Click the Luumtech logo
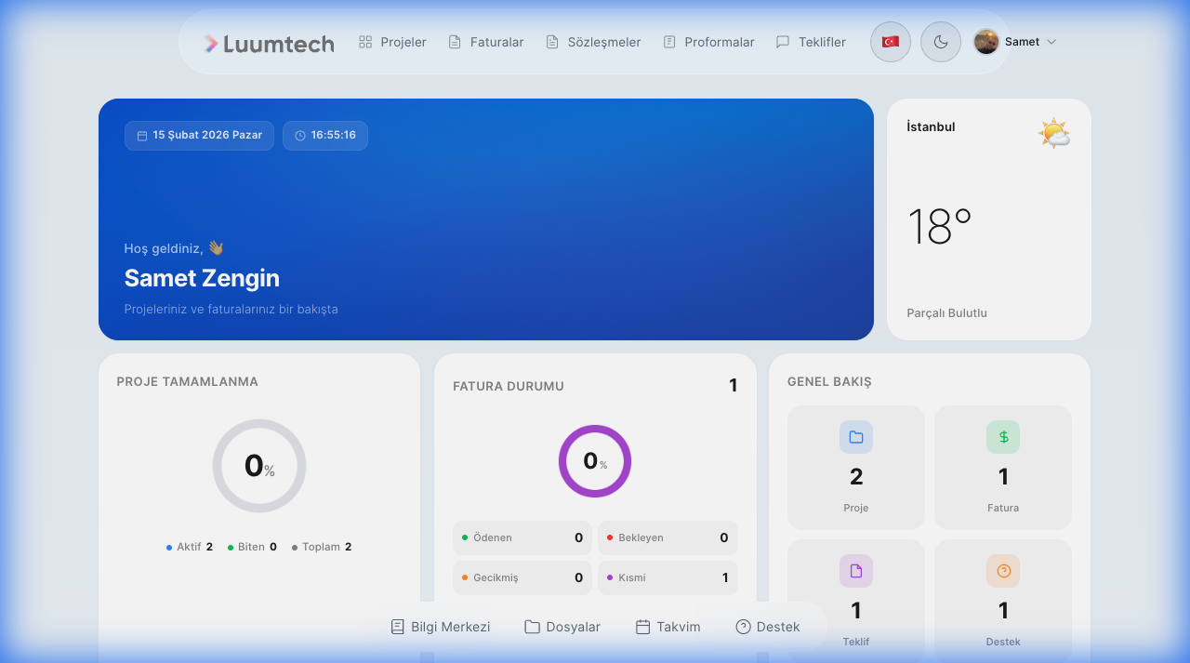Image resolution: width=1190 pixels, height=663 pixels. click(x=269, y=43)
